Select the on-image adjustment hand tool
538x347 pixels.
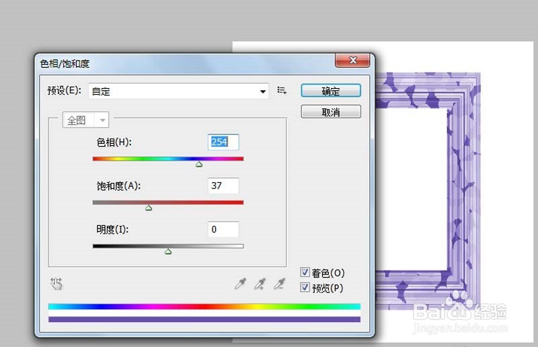56,284
